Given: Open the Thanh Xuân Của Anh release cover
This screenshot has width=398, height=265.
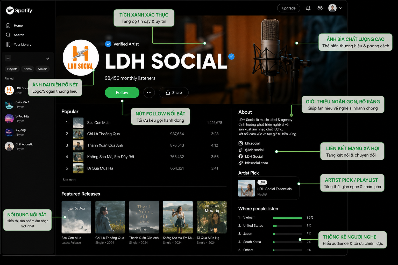Looking at the screenshot, I should 144,217.
